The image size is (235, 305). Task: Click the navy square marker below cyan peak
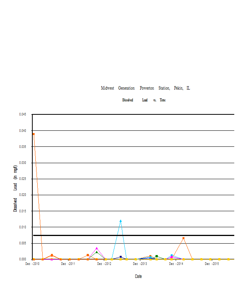click(121, 257)
